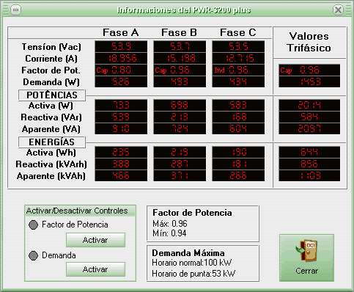The width and height of the screenshot is (354, 292).
Task: Select Trifásico apparent energy 1103
Action: pos(309,175)
